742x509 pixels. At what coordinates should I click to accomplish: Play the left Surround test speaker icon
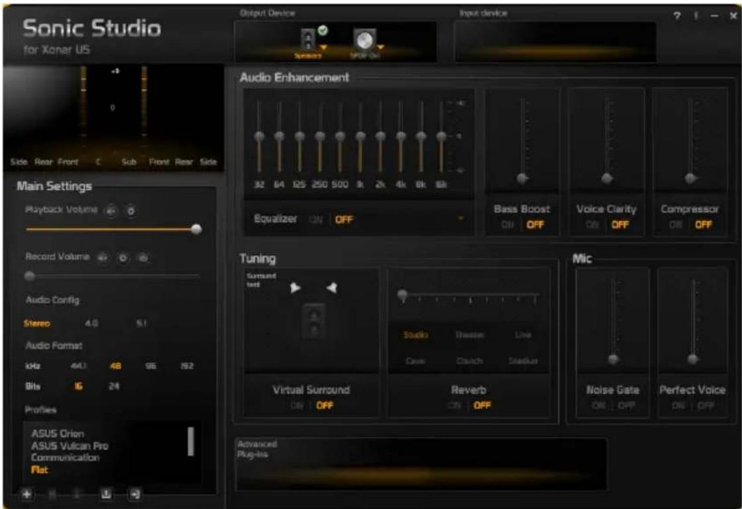click(x=295, y=288)
